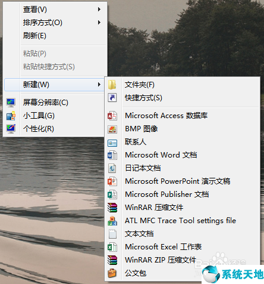The width and height of the screenshot is (264, 284).
Task: Expand the 新建(W) submenu arrow
Action: click(x=99, y=85)
